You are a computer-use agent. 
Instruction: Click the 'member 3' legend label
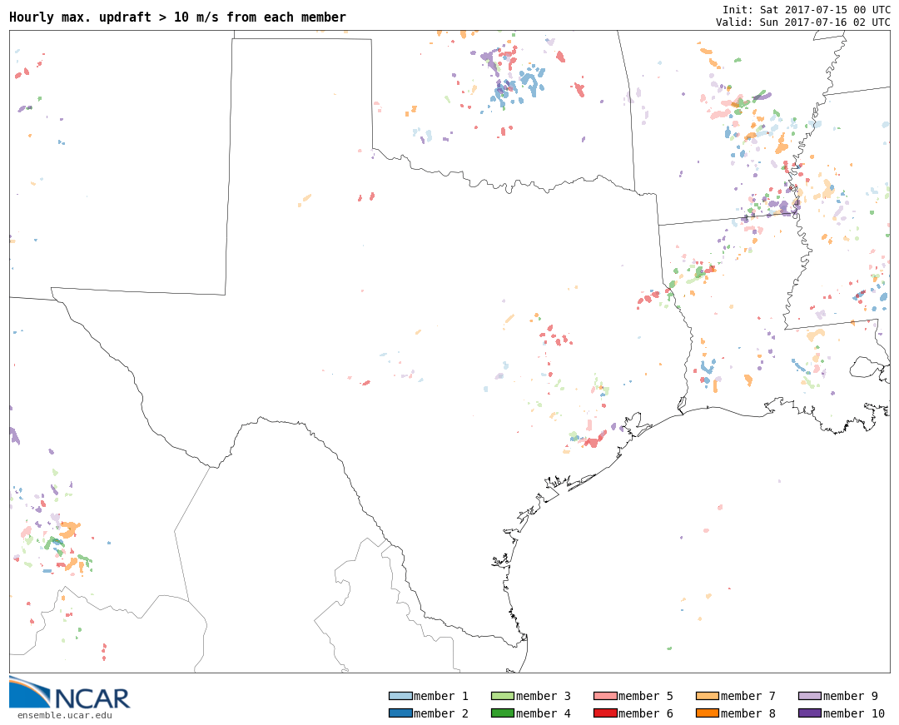pyautogui.click(x=544, y=696)
